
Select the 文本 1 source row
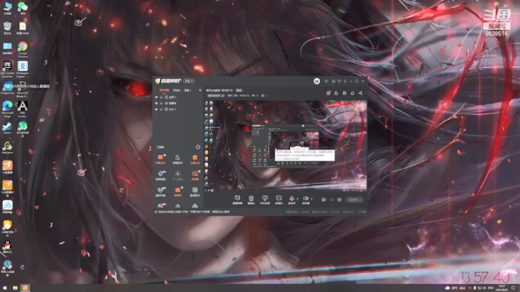click(x=178, y=109)
